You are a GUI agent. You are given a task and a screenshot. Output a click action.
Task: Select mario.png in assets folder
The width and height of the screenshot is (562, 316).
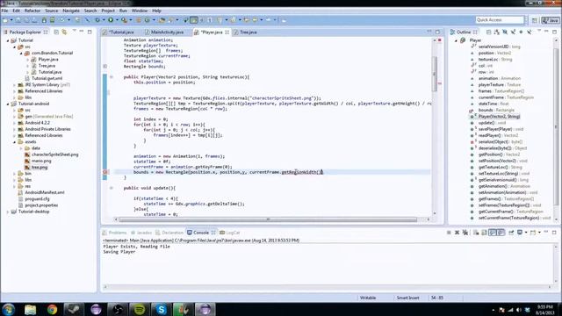pos(41,161)
